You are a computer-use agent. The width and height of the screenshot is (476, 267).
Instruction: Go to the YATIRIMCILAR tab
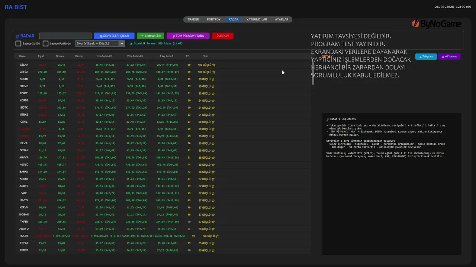click(x=257, y=19)
